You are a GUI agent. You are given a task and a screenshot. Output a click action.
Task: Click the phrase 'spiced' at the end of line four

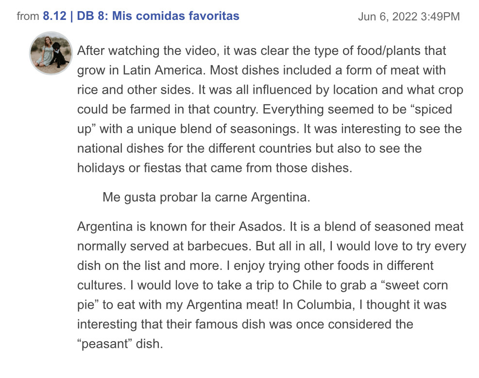coord(436,110)
